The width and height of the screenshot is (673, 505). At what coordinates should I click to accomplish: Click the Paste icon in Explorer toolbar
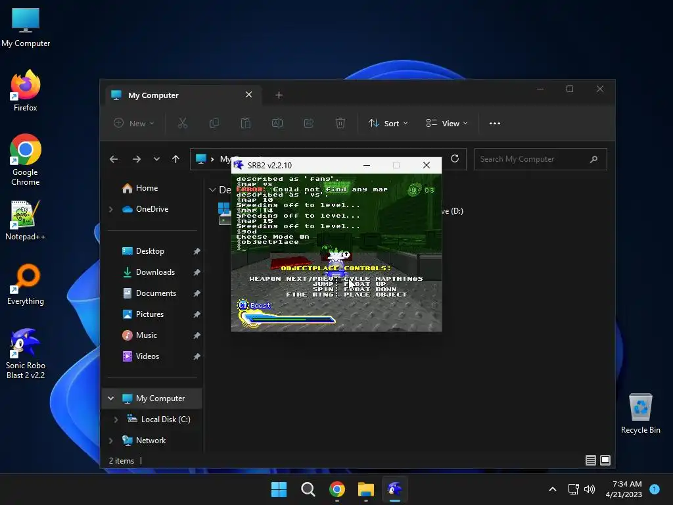[x=246, y=123]
